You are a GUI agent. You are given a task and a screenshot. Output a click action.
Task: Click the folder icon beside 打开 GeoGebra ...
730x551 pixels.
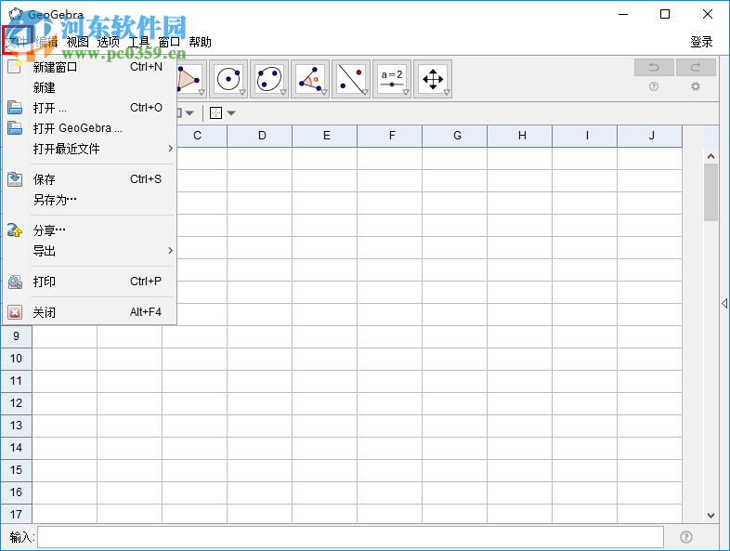(x=15, y=127)
